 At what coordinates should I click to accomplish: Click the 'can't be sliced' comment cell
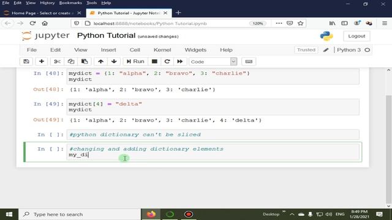tap(213, 134)
